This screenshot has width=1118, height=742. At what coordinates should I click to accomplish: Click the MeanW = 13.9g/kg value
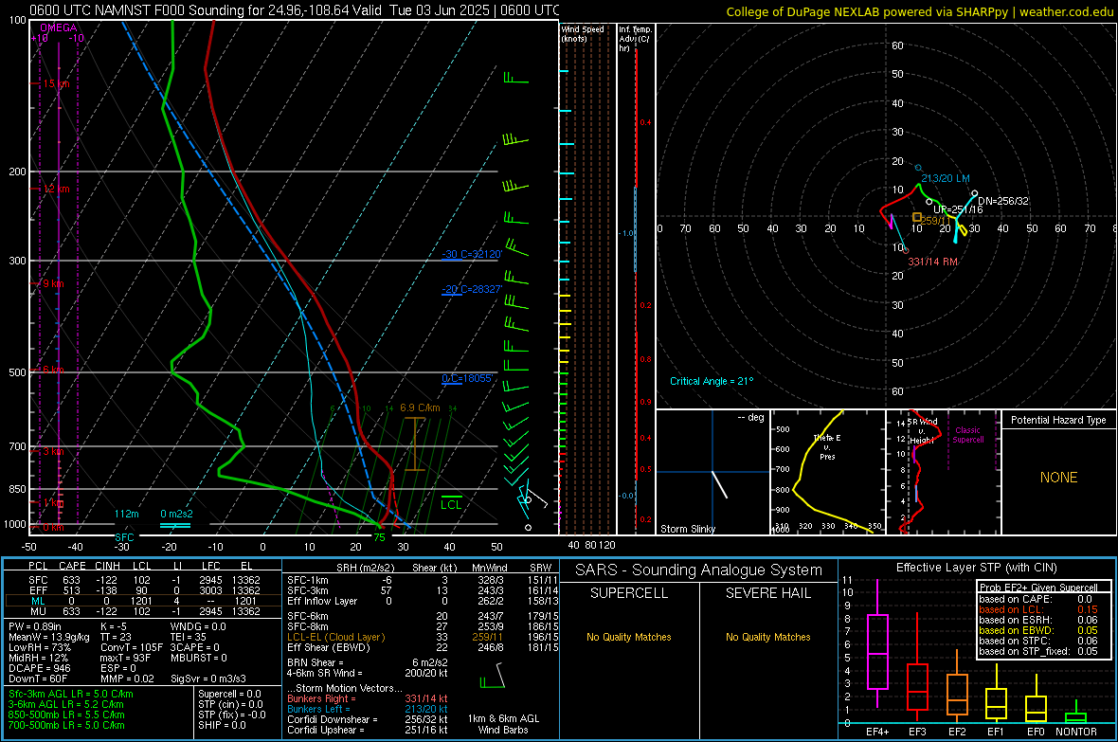(49, 637)
